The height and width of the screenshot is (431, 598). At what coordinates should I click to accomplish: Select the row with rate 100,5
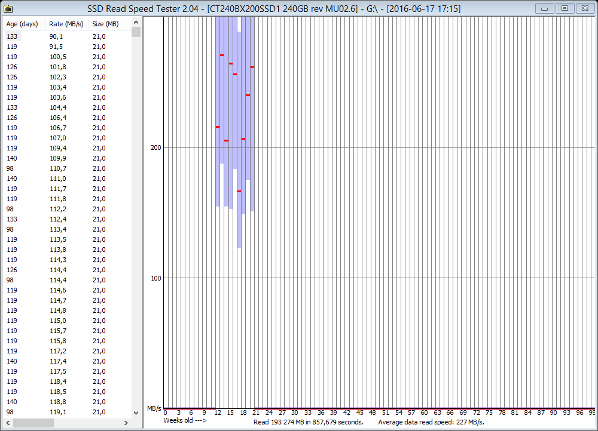(x=58, y=57)
